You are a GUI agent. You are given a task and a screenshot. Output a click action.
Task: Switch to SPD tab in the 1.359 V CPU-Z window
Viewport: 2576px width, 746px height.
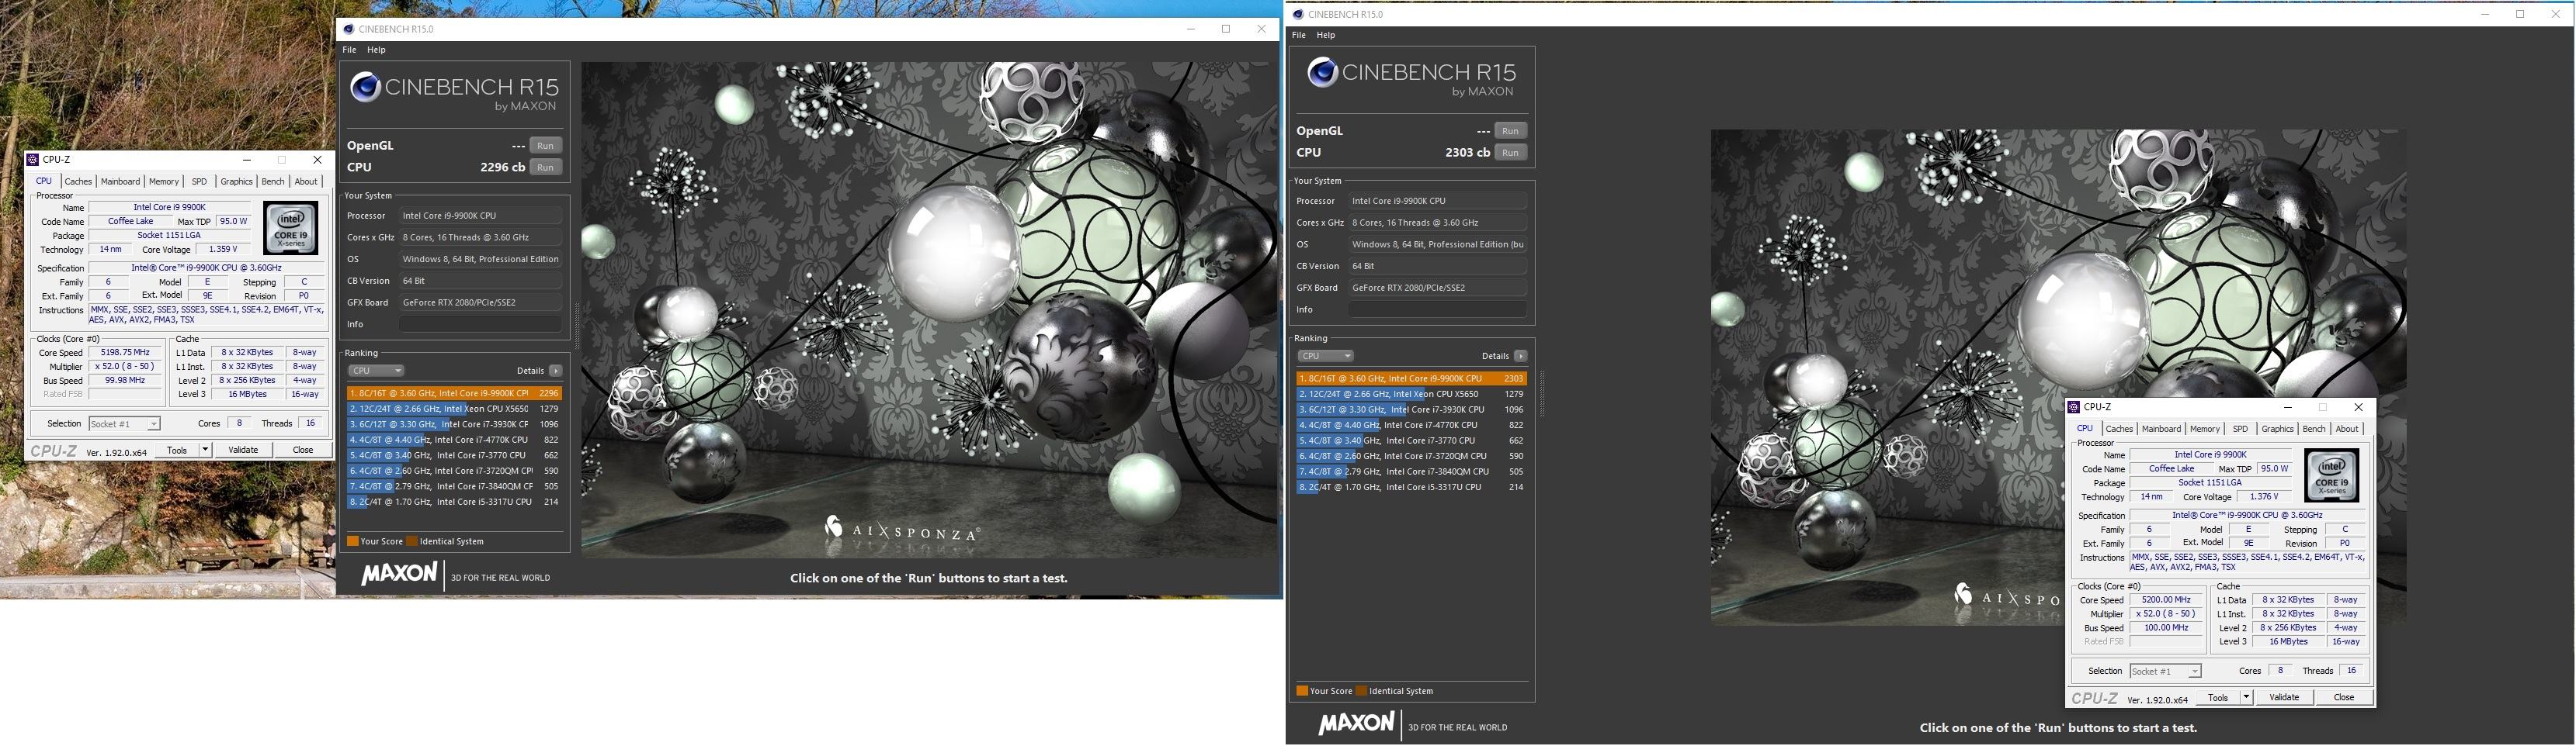199,181
